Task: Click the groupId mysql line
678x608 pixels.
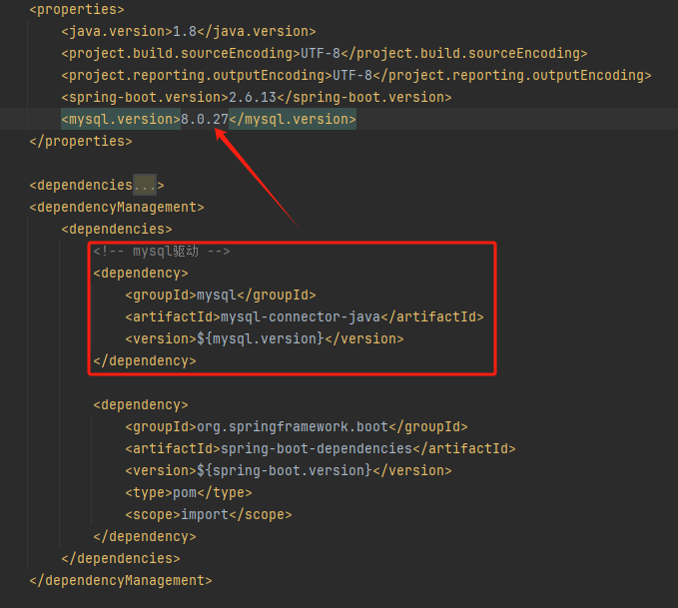Action: tap(221, 296)
